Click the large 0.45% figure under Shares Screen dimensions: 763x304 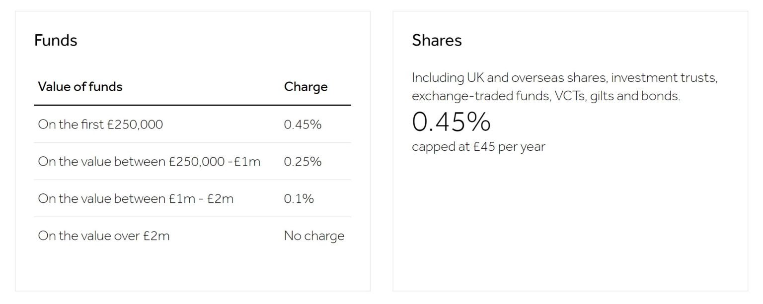[x=451, y=121]
